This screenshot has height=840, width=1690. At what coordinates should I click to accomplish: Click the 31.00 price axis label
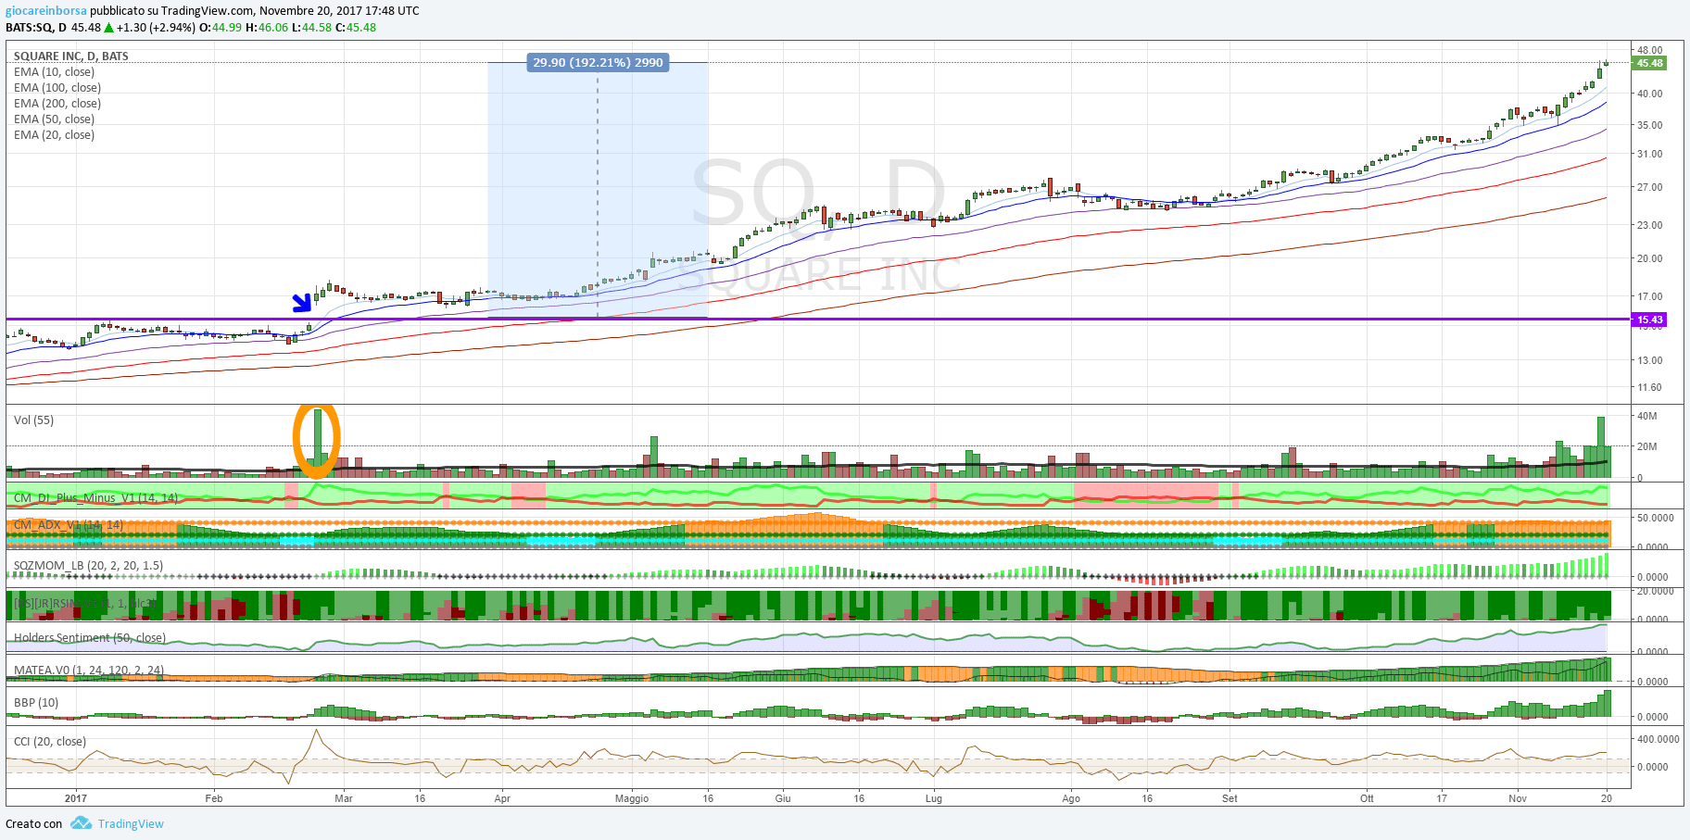(1649, 154)
